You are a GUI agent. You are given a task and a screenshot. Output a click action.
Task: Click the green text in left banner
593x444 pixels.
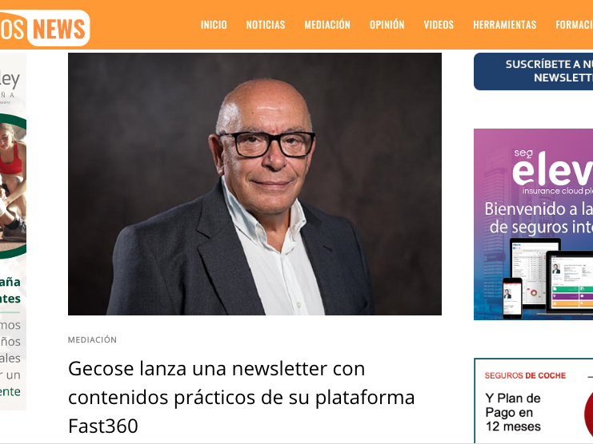click(10, 290)
